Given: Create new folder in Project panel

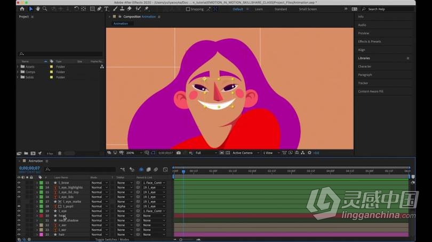Looking at the screenshot, I should [26, 153].
